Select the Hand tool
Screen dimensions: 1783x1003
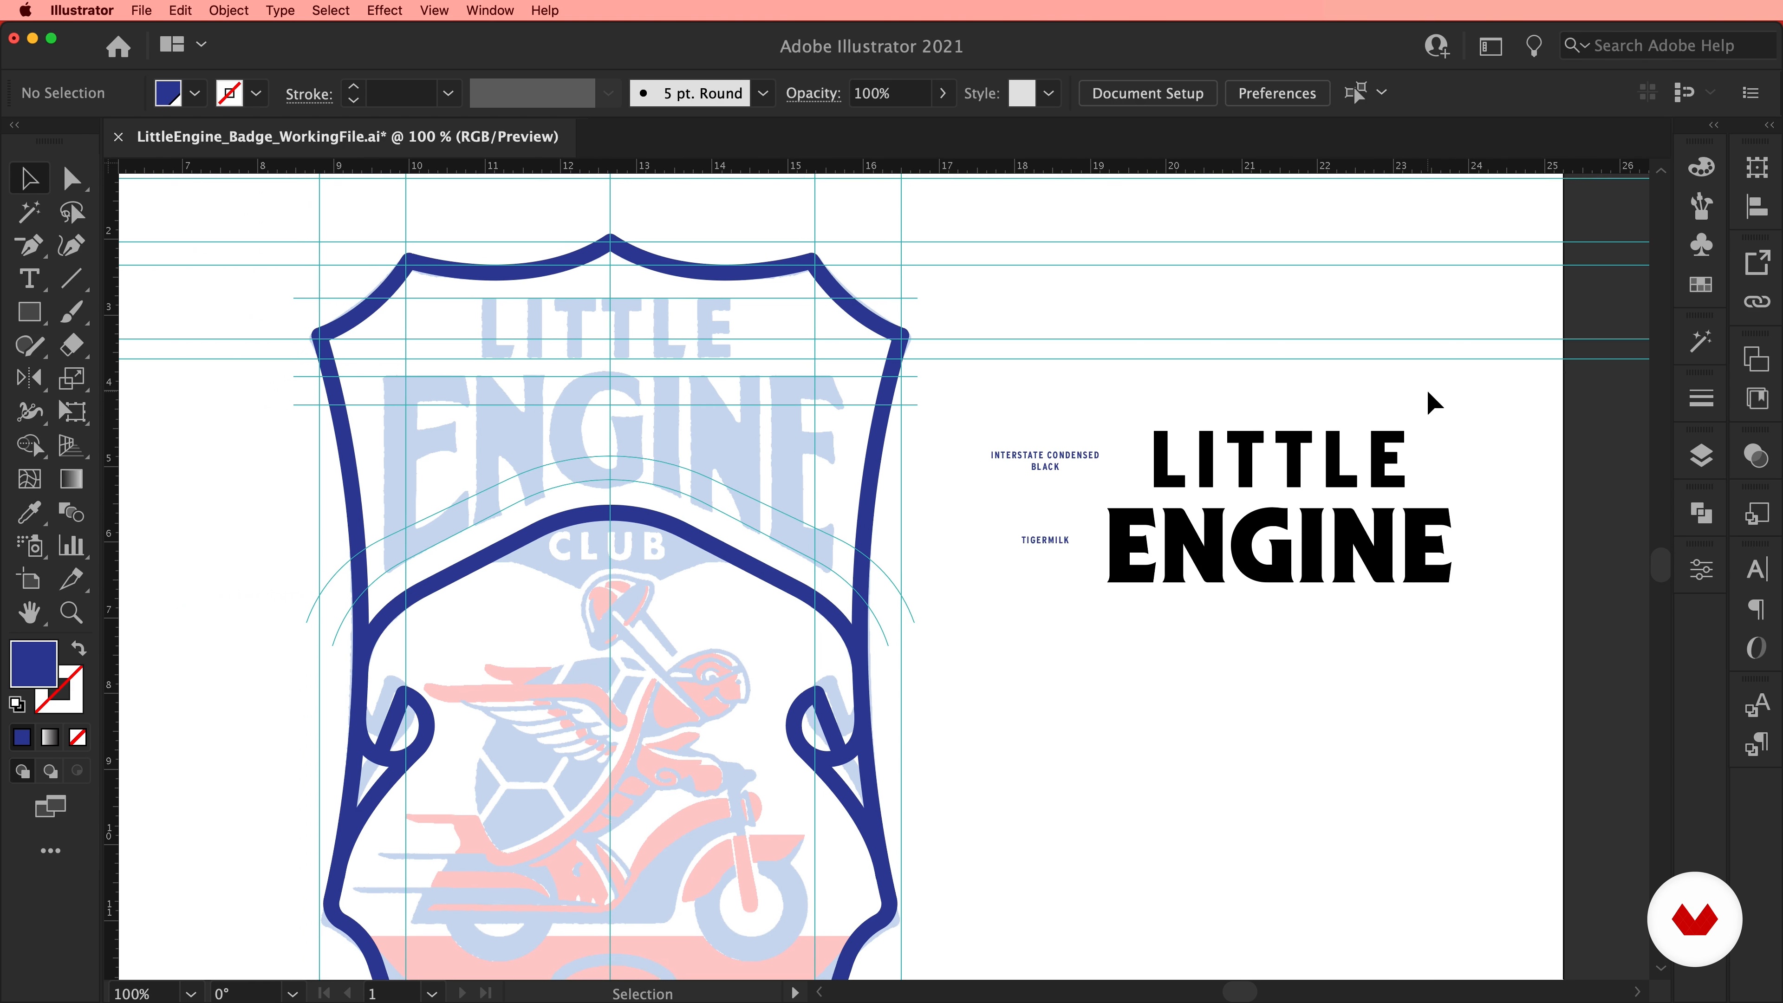[29, 612]
